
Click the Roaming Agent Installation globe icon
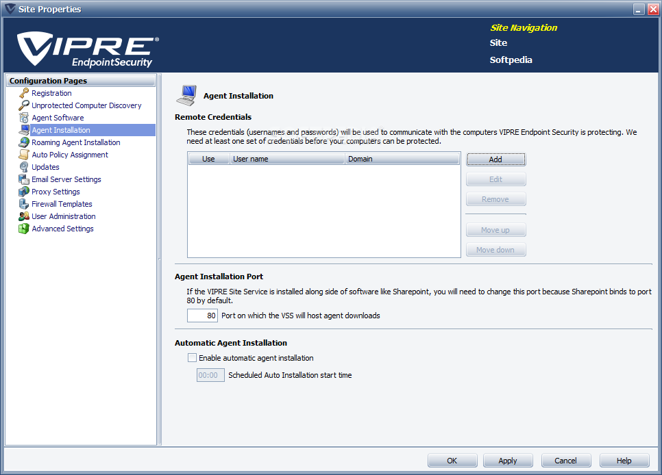pyautogui.click(x=24, y=142)
